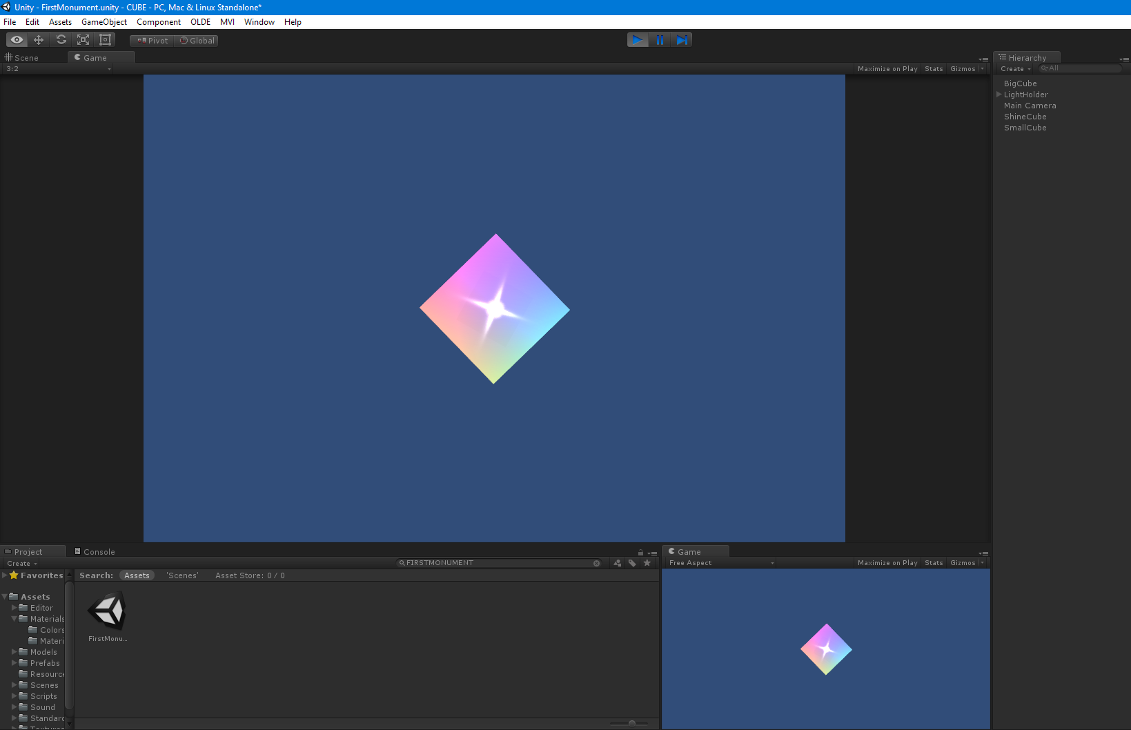
Task: Toggle Maximize on Play in bottom Game view
Action: (887, 563)
